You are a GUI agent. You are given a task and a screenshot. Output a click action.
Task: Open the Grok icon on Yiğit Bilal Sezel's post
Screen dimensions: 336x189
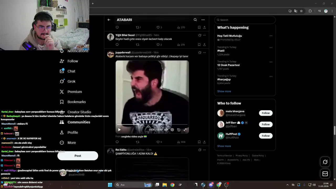[200, 35]
